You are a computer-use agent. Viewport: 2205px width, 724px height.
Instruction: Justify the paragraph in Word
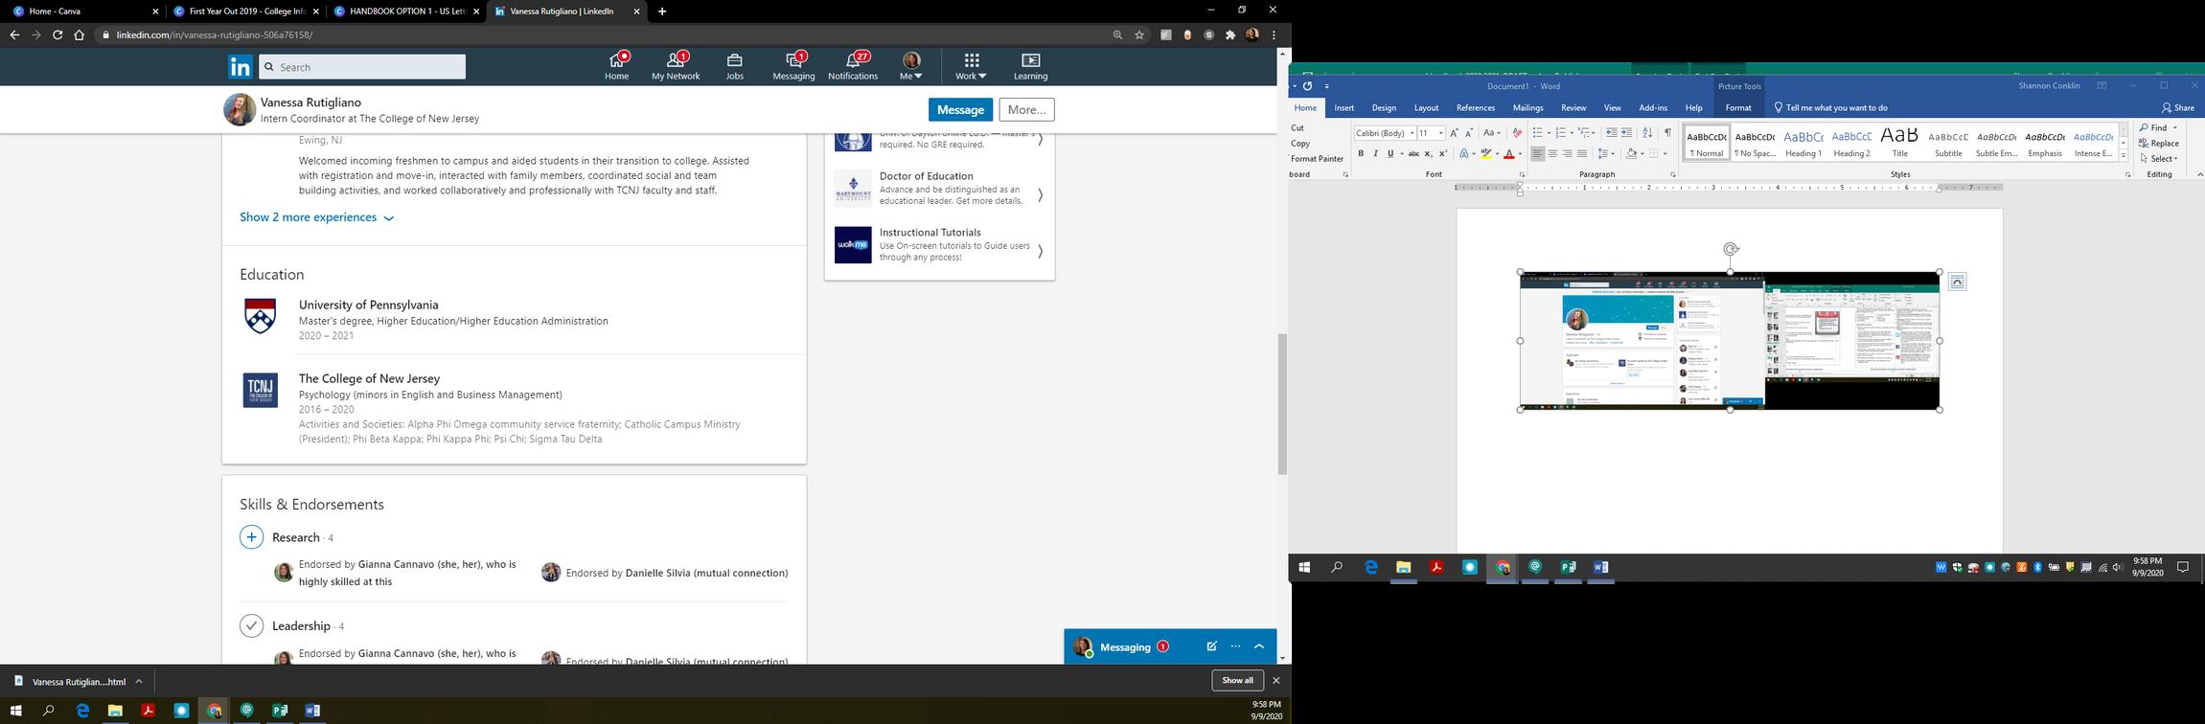tap(1582, 153)
